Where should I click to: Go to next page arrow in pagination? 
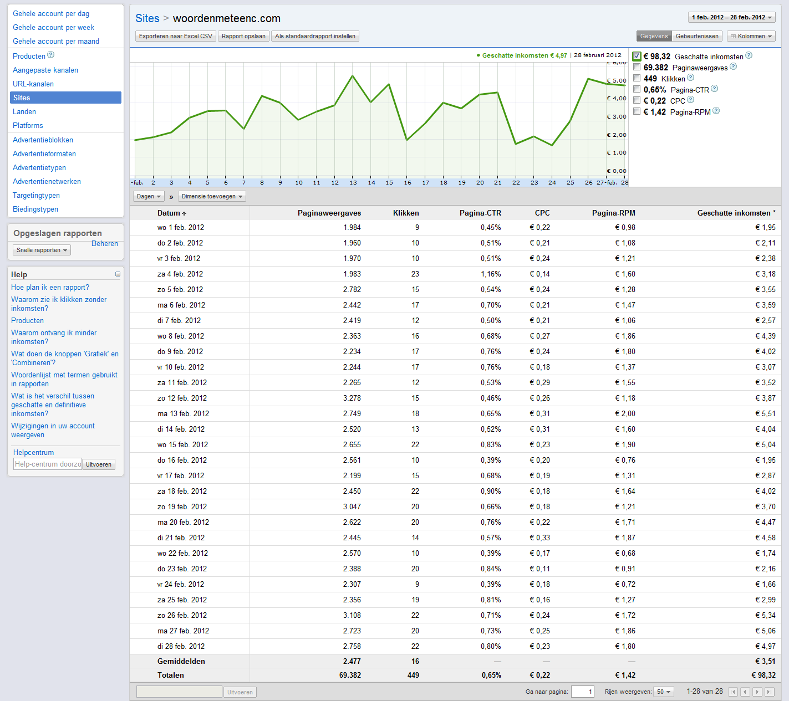(x=757, y=692)
